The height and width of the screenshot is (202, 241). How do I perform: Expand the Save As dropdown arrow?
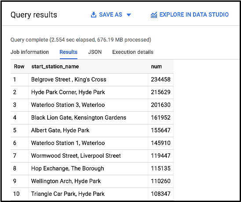129,15
